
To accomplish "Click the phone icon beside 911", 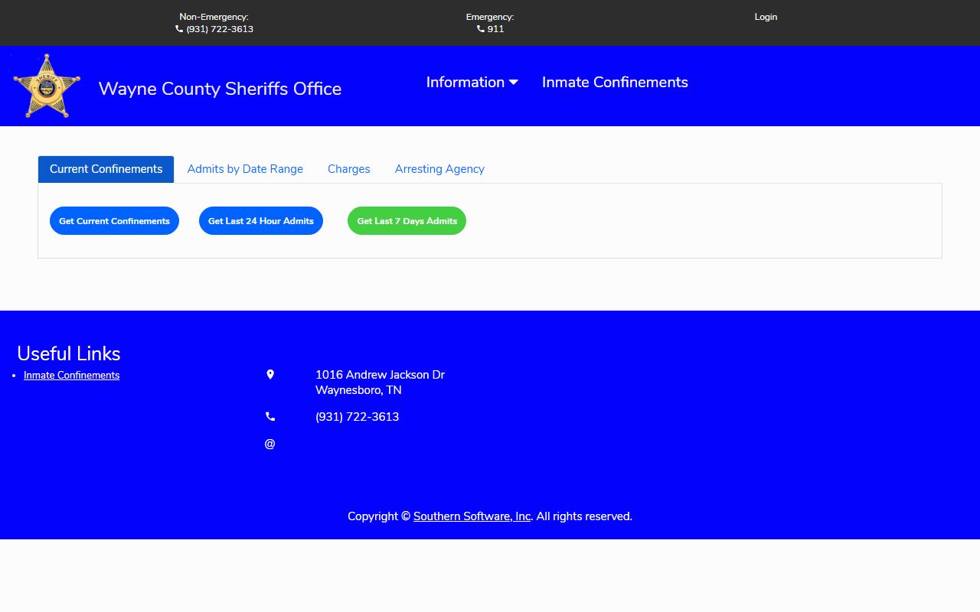I will click(x=481, y=29).
